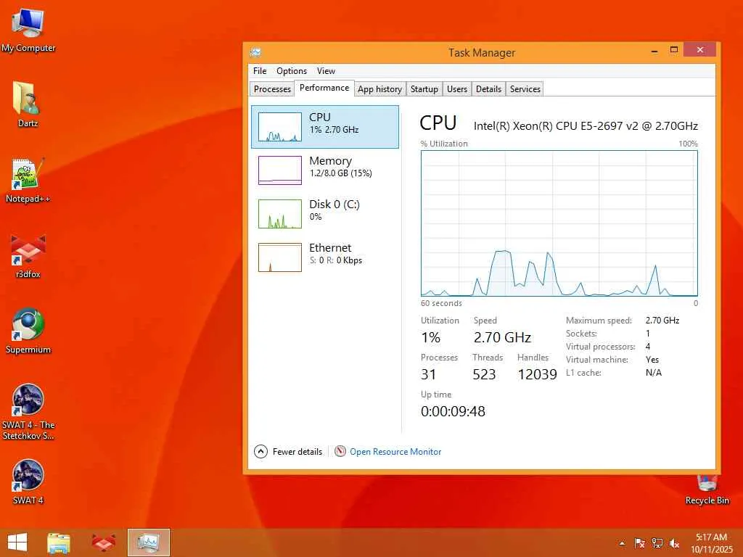Click the Virtual machine value Yes

(652, 360)
